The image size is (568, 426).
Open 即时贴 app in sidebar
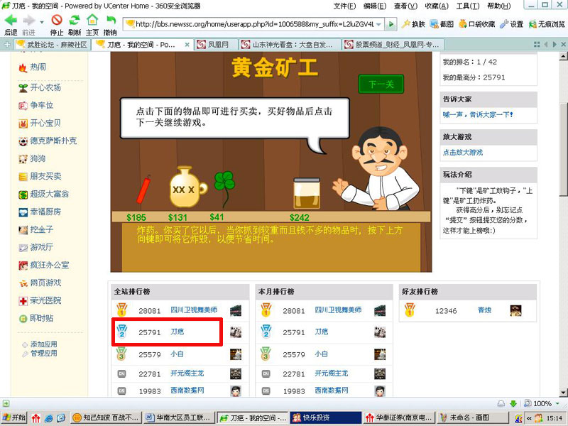coord(36,318)
